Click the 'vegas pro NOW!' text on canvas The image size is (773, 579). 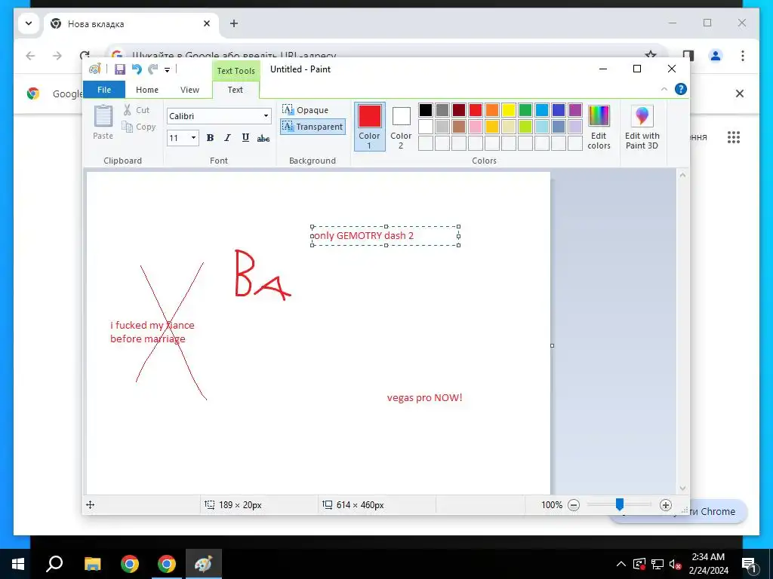(x=424, y=398)
